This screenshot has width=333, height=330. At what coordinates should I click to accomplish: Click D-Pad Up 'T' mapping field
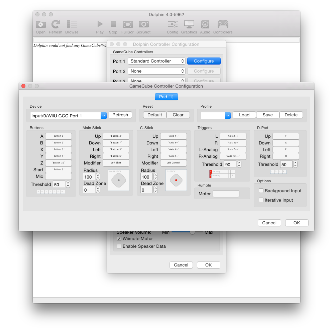(x=286, y=136)
